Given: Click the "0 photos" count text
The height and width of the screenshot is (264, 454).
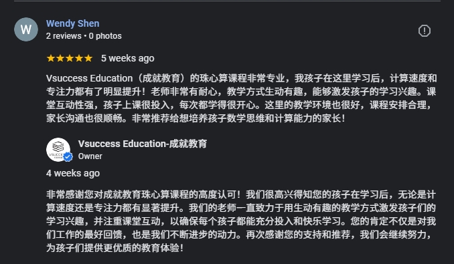Looking at the screenshot, I should (105, 36).
